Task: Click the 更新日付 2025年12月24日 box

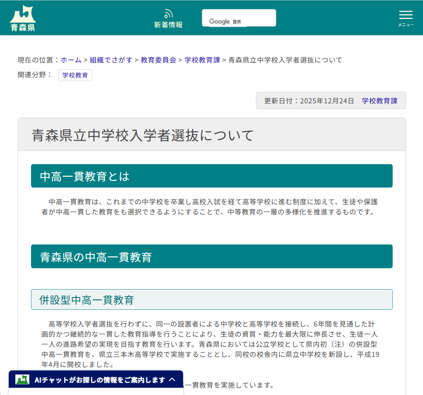Action: pyautogui.click(x=309, y=100)
